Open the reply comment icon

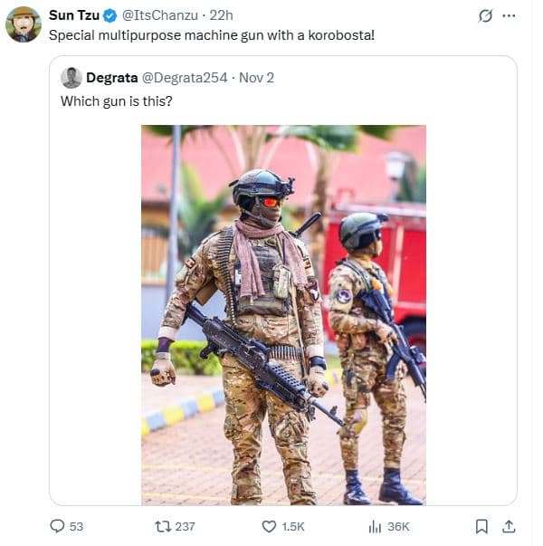point(57,526)
